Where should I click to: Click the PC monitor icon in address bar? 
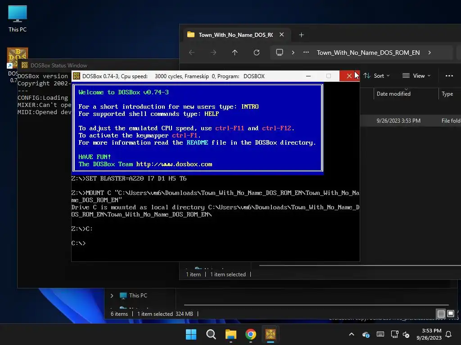point(279,53)
